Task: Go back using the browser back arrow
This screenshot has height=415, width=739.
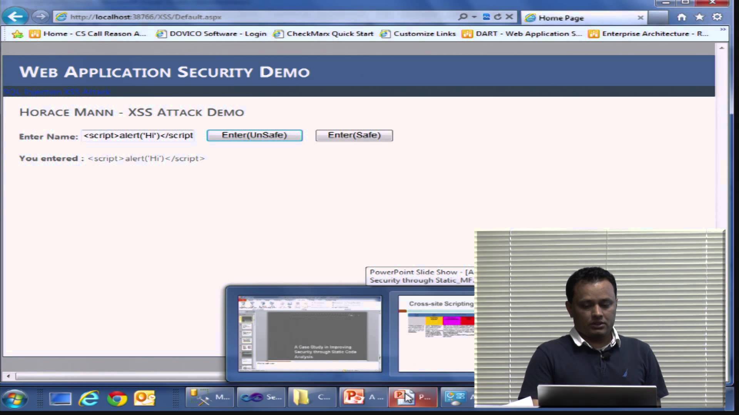Action: pyautogui.click(x=15, y=17)
